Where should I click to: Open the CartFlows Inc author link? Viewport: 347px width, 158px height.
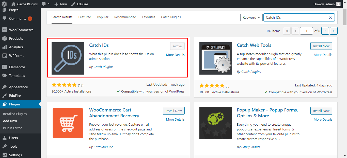(x=103, y=147)
